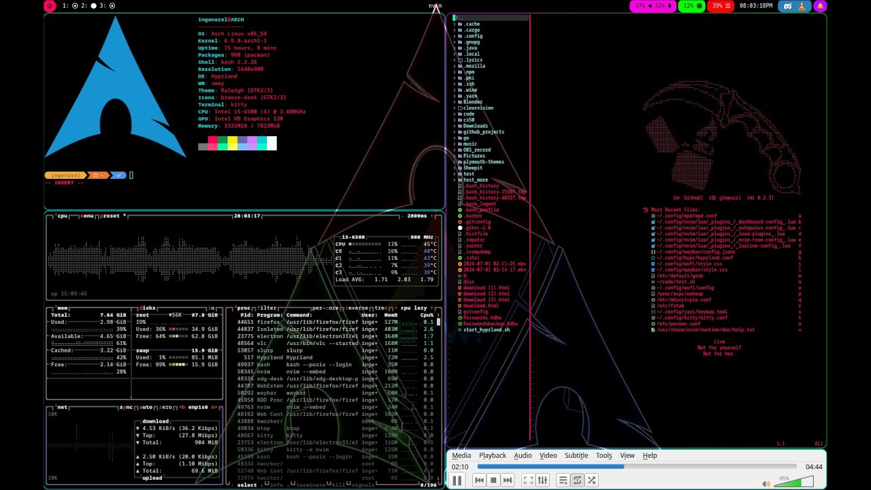Show the VLC playlist
The image size is (871, 490).
click(563, 480)
